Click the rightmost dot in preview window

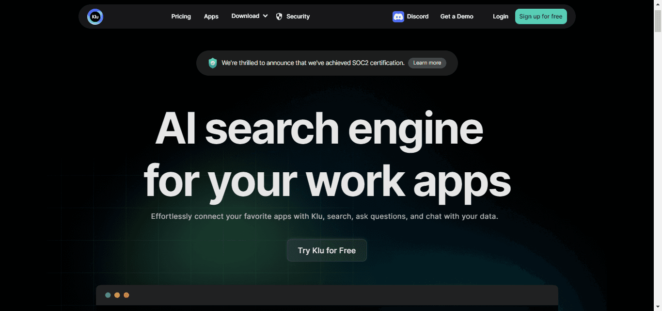pos(126,295)
